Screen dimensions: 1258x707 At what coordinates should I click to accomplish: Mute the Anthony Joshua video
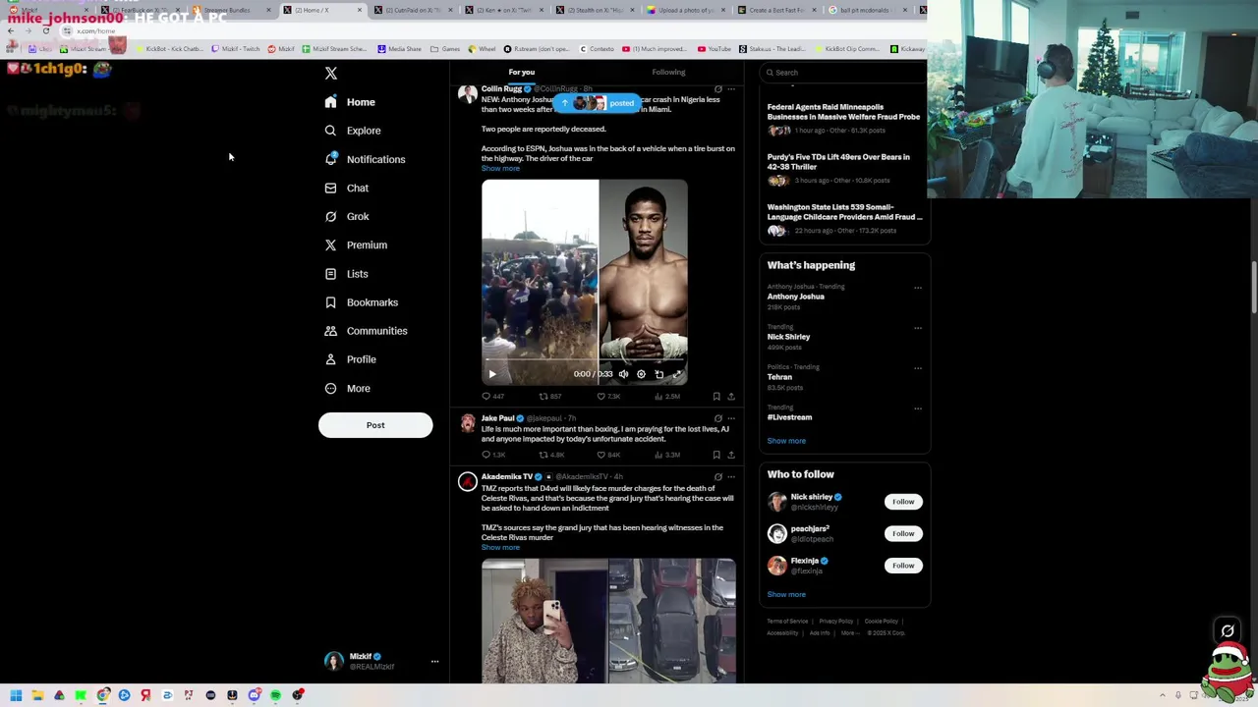(x=623, y=374)
